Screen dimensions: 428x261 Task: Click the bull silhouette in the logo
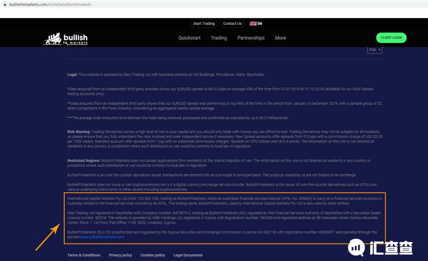pos(53,39)
